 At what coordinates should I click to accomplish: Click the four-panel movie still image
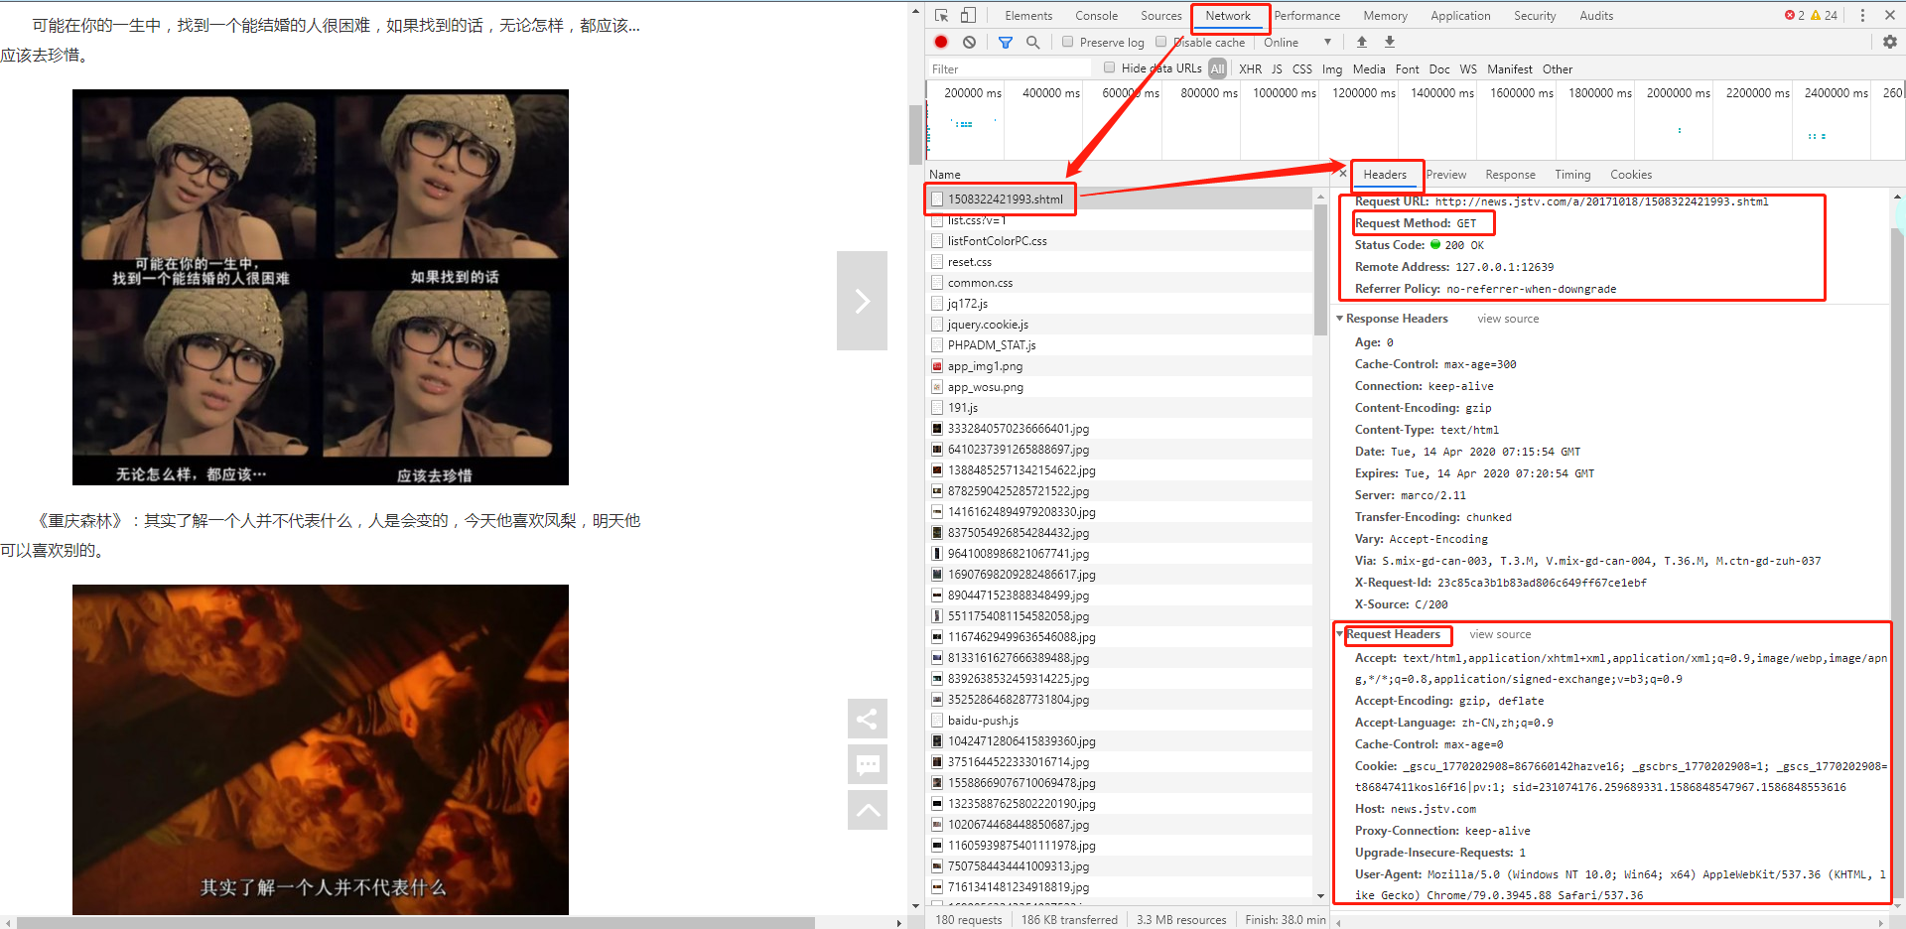point(321,288)
